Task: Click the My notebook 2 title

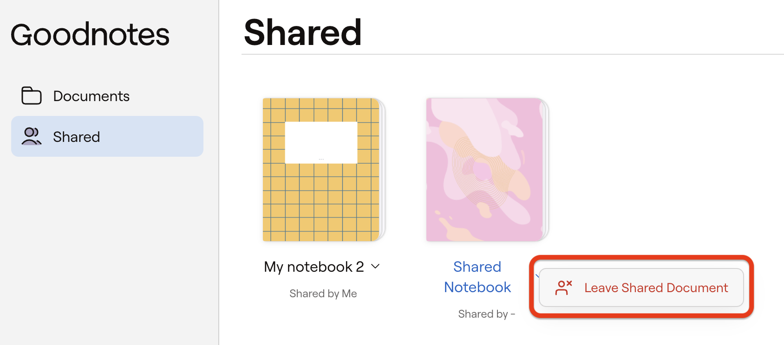Action: pyautogui.click(x=314, y=267)
